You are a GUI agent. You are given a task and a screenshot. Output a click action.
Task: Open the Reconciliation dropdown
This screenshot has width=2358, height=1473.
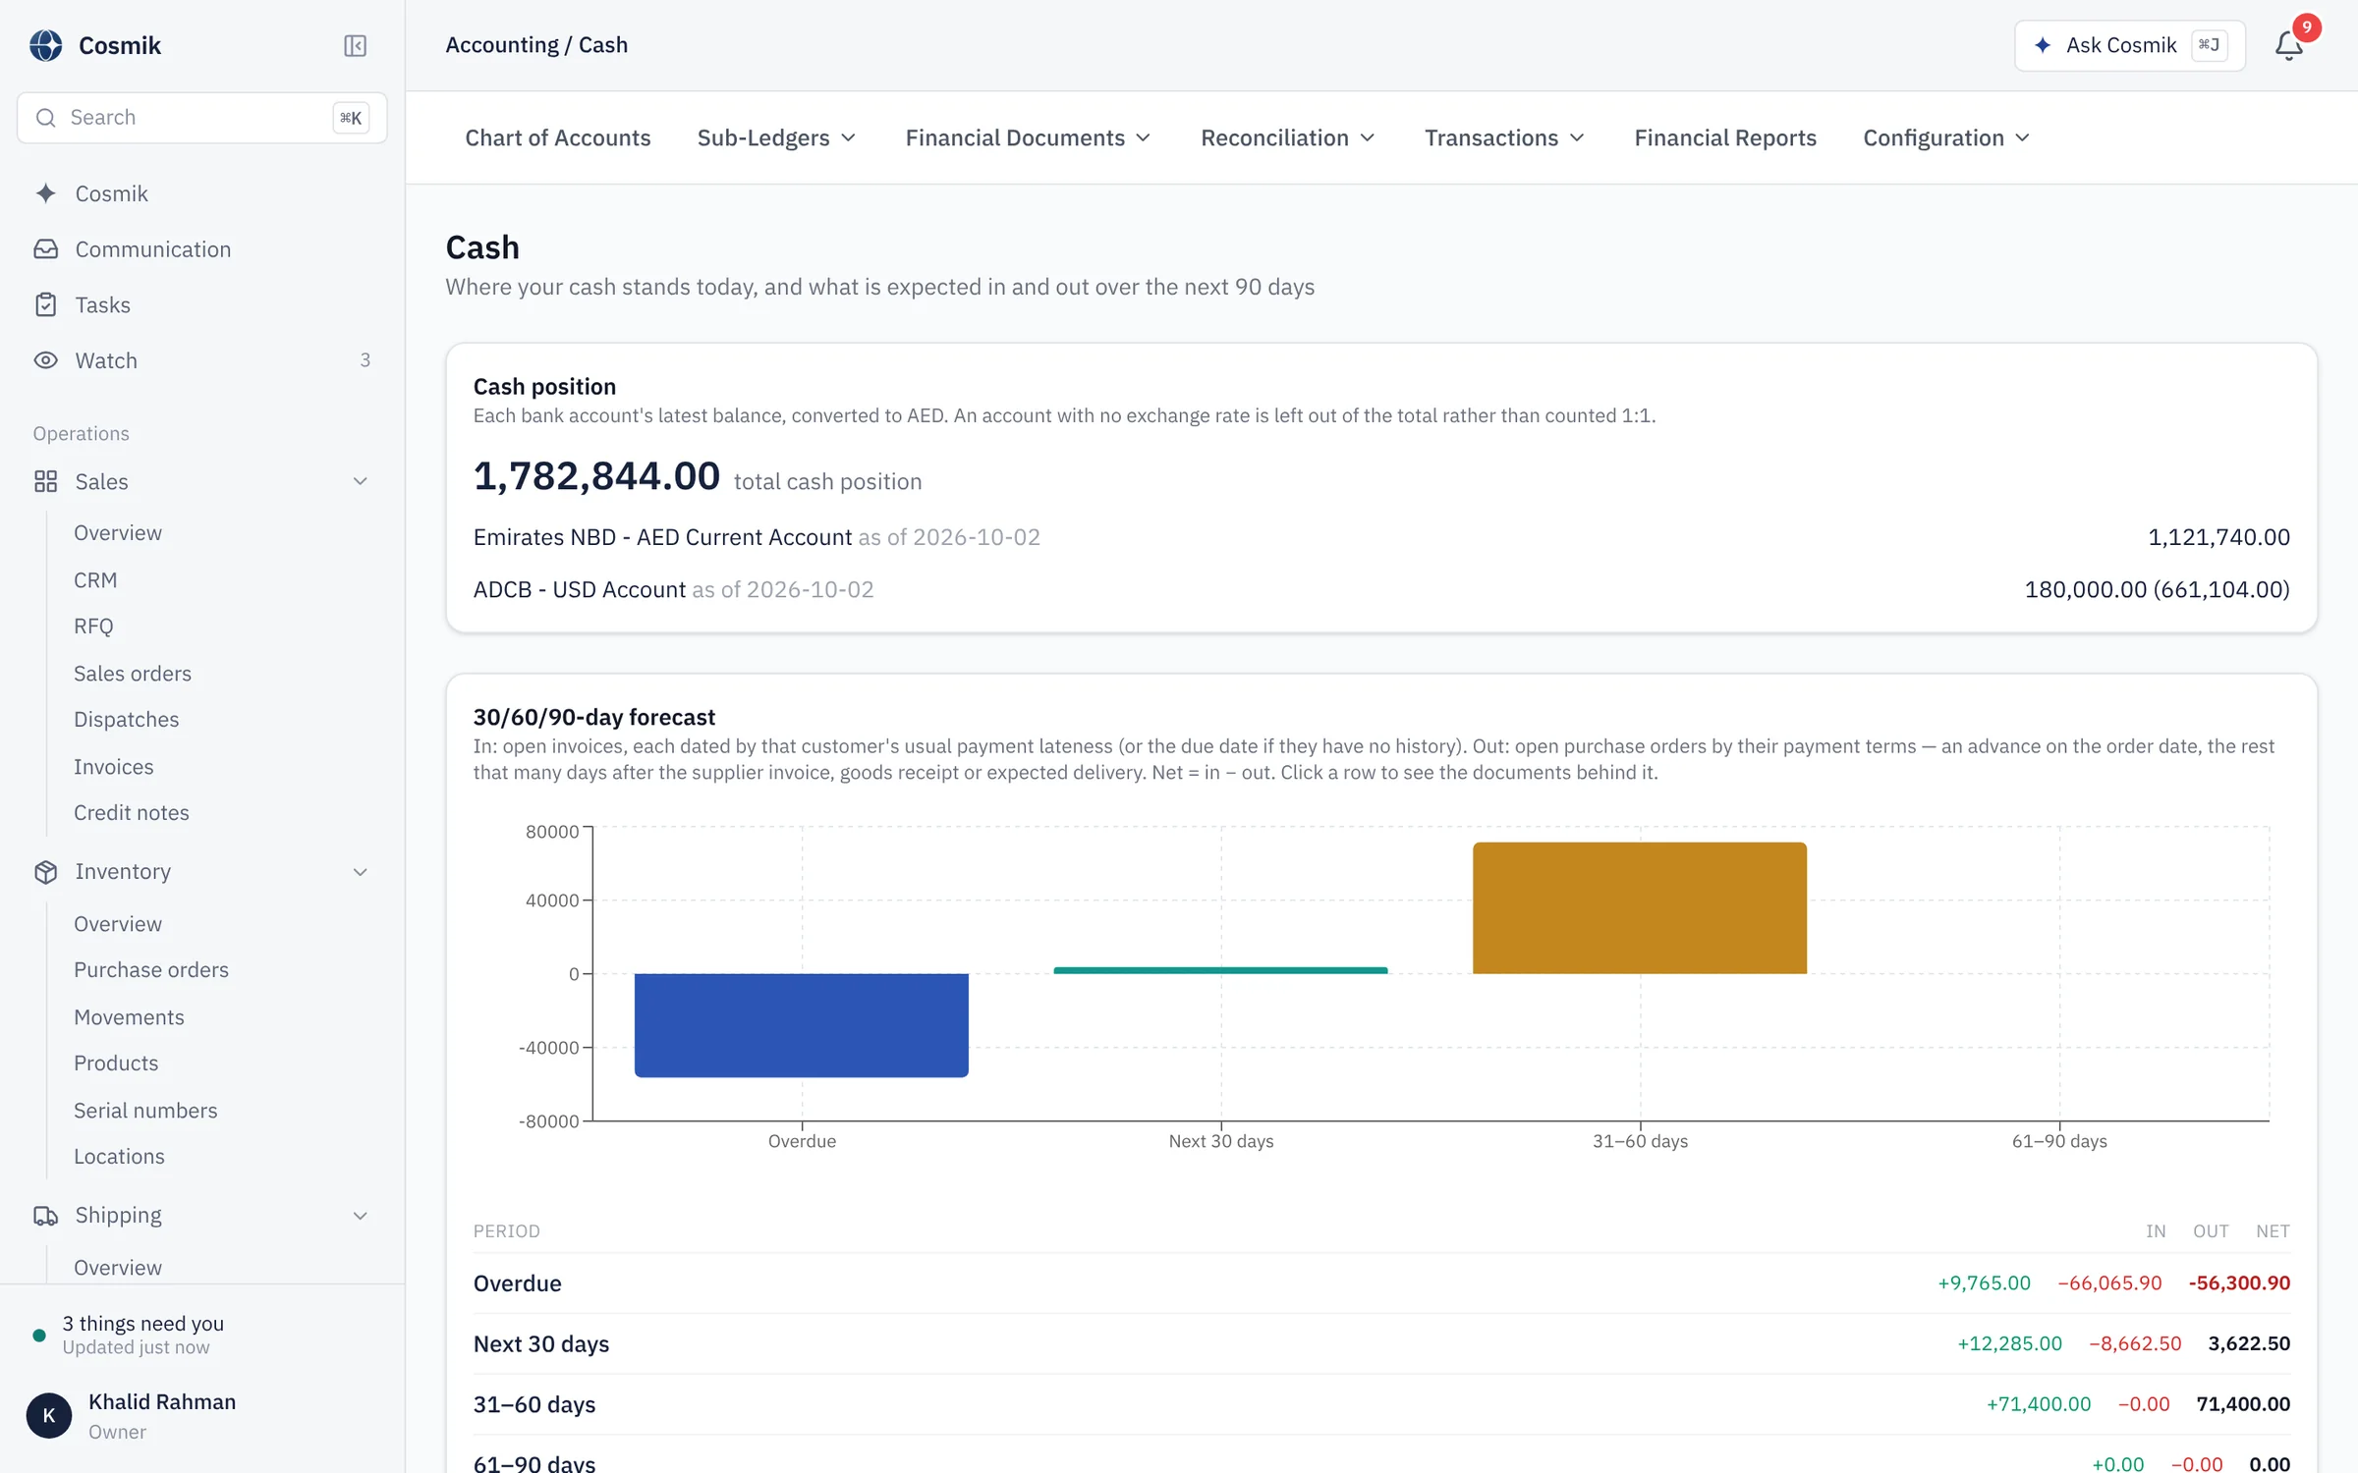click(1287, 138)
